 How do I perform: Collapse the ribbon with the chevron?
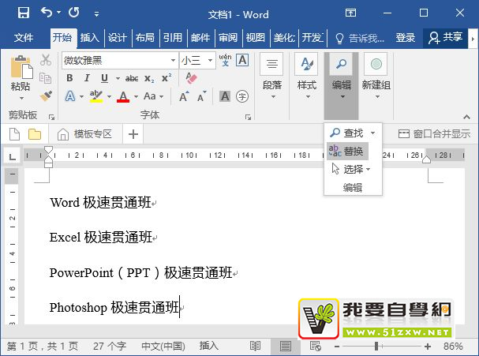tap(466, 117)
